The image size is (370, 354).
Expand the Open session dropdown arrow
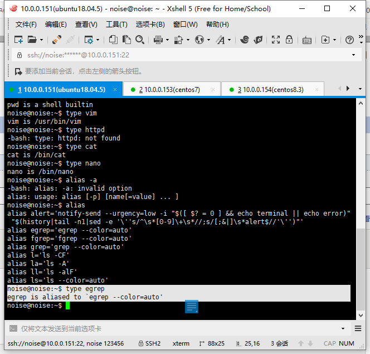(42, 40)
